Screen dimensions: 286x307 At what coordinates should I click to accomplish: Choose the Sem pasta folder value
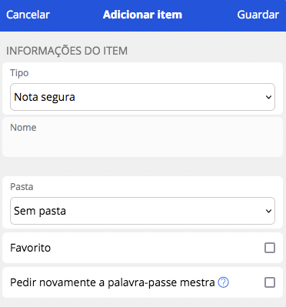[x=40, y=211]
